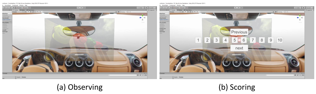Switch to the Asset Store tab in Observing screenshot

[30, 10]
